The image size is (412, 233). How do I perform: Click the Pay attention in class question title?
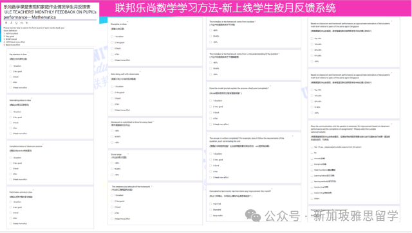[18, 55]
